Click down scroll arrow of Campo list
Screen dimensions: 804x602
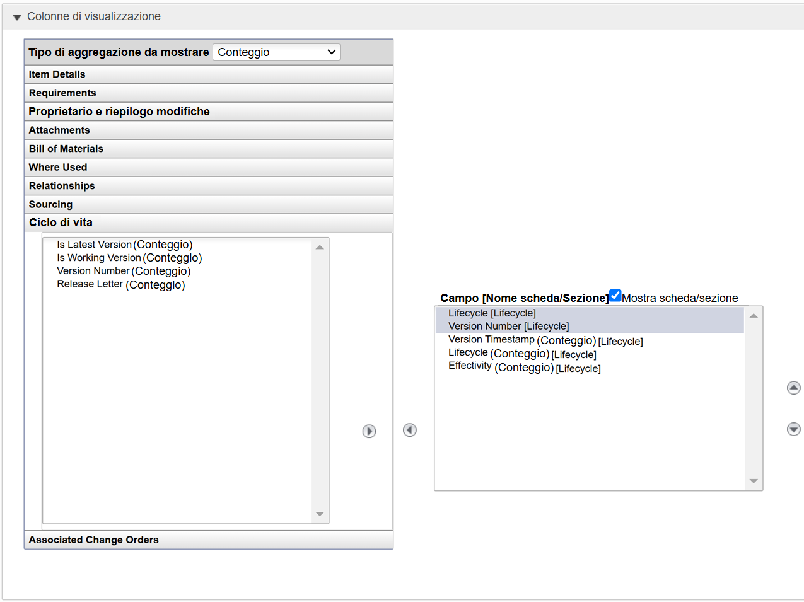click(x=754, y=481)
